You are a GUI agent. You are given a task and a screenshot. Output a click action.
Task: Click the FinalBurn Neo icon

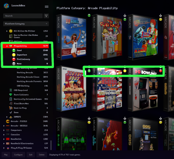pyautogui.click(x=11, y=103)
